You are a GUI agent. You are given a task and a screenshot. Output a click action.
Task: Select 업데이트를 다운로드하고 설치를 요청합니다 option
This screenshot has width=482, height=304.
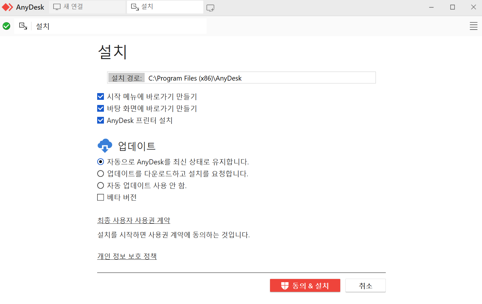coord(100,174)
